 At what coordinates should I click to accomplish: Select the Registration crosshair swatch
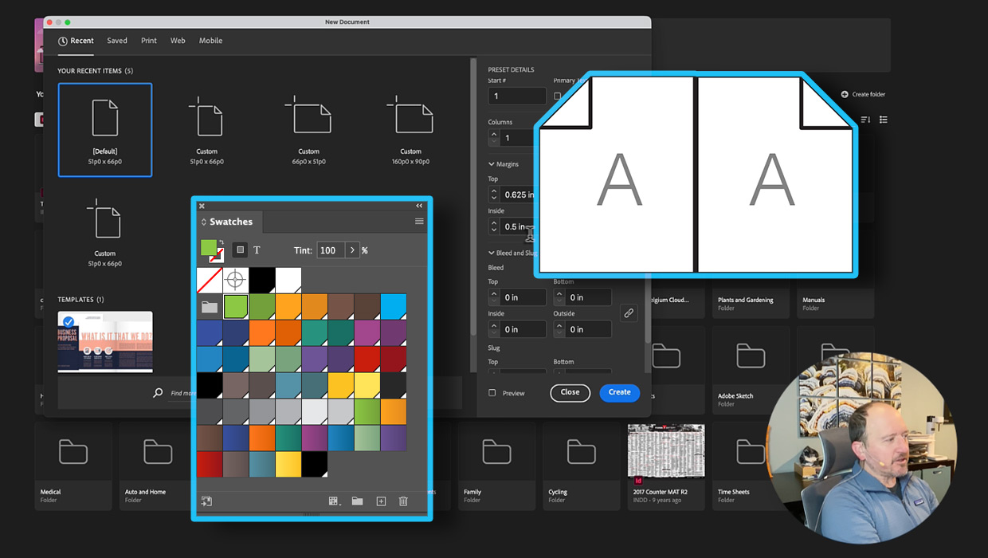235,280
